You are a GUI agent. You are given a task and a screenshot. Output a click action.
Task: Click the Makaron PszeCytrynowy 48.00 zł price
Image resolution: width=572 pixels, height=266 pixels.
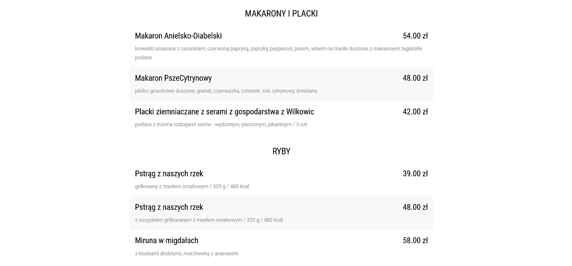coord(415,78)
